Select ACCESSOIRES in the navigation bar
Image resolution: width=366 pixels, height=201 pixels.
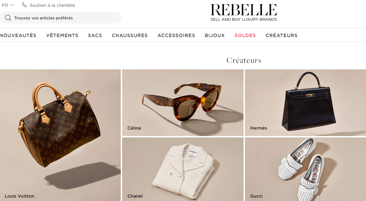176,35
